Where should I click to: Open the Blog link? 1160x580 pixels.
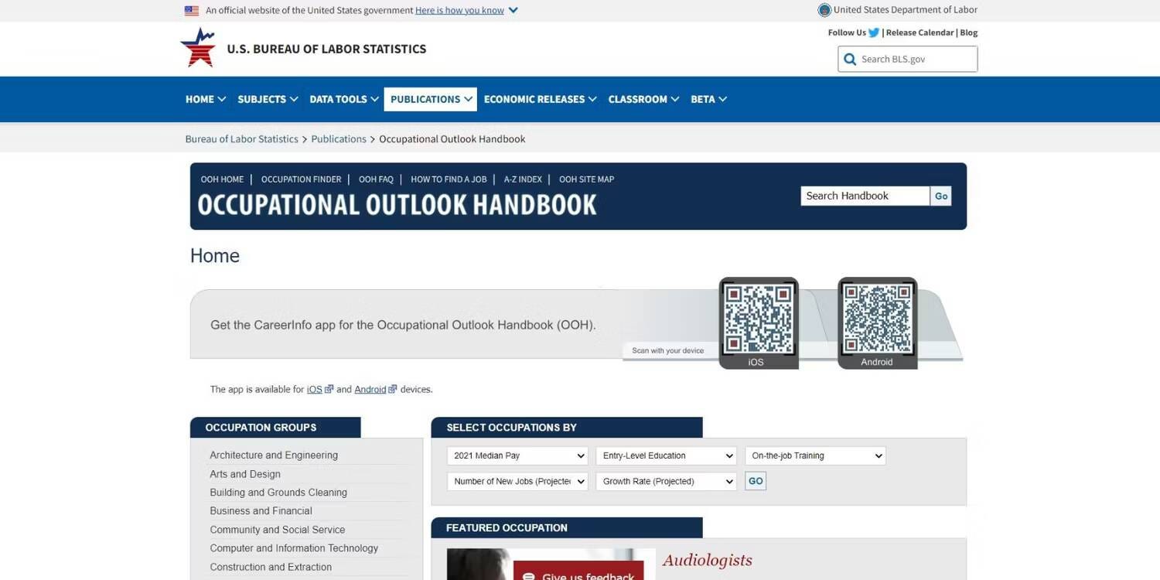click(x=969, y=32)
